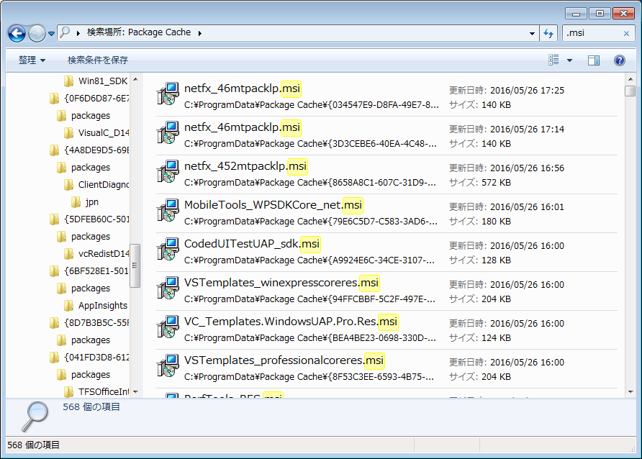Select the Win81_SDK folder in tree

point(96,81)
